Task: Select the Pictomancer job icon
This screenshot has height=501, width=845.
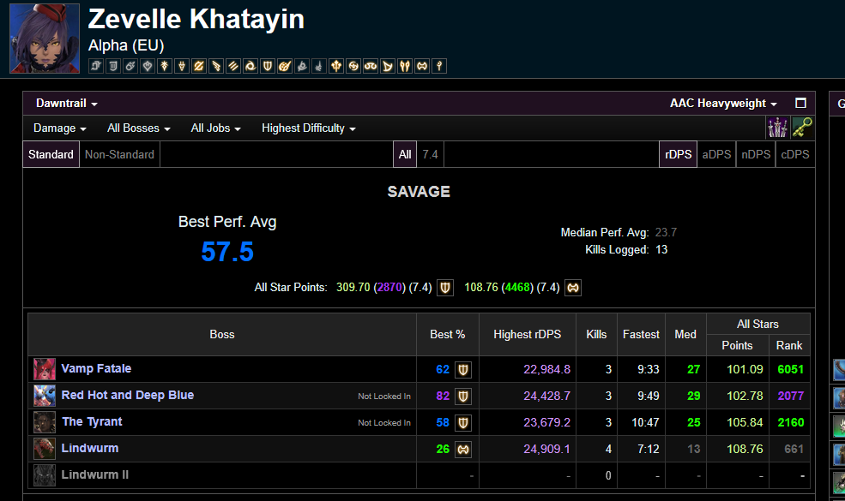Action: pyautogui.click(x=285, y=66)
